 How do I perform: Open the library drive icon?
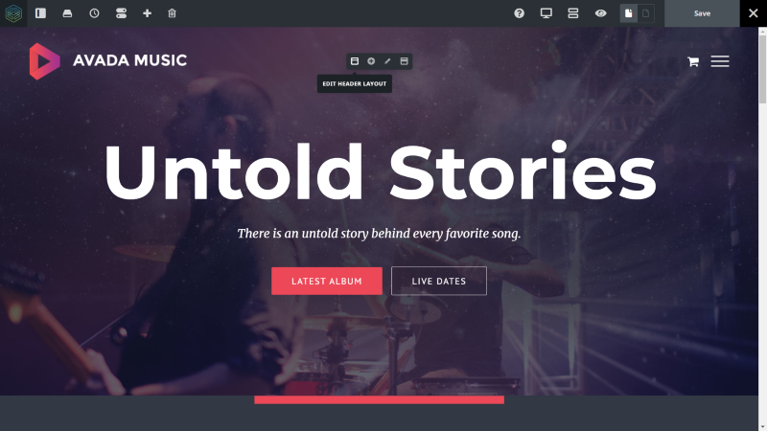[67, 13]
